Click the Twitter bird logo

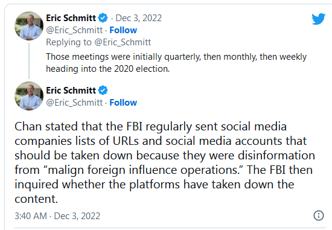pyautogui.click(x=319, y=19)
